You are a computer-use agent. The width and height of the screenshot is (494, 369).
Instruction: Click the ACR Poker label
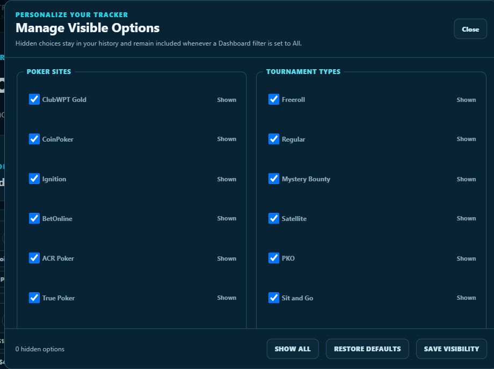(59, 258)
